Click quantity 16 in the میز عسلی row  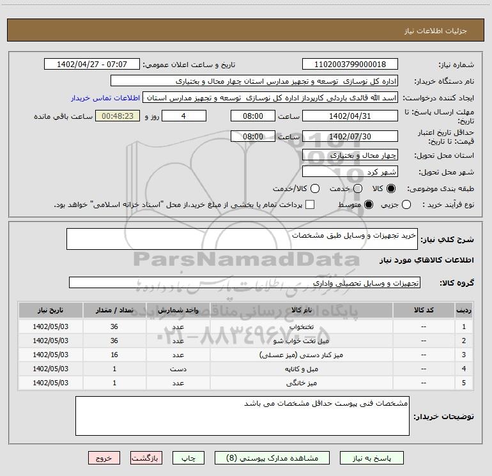(114, 355)
